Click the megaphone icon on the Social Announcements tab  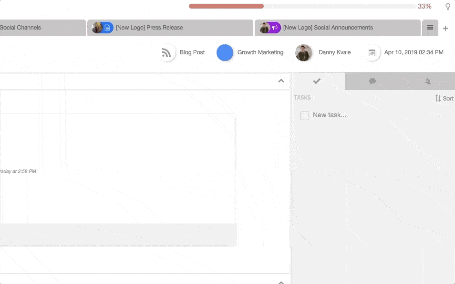[275, 28]
